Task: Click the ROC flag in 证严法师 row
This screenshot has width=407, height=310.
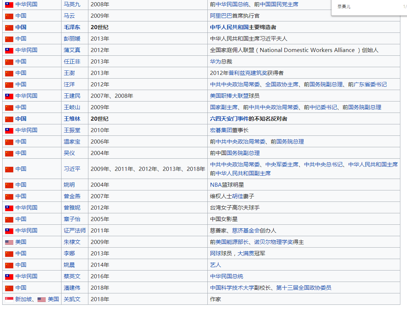Action: click(x=9, y=231)
